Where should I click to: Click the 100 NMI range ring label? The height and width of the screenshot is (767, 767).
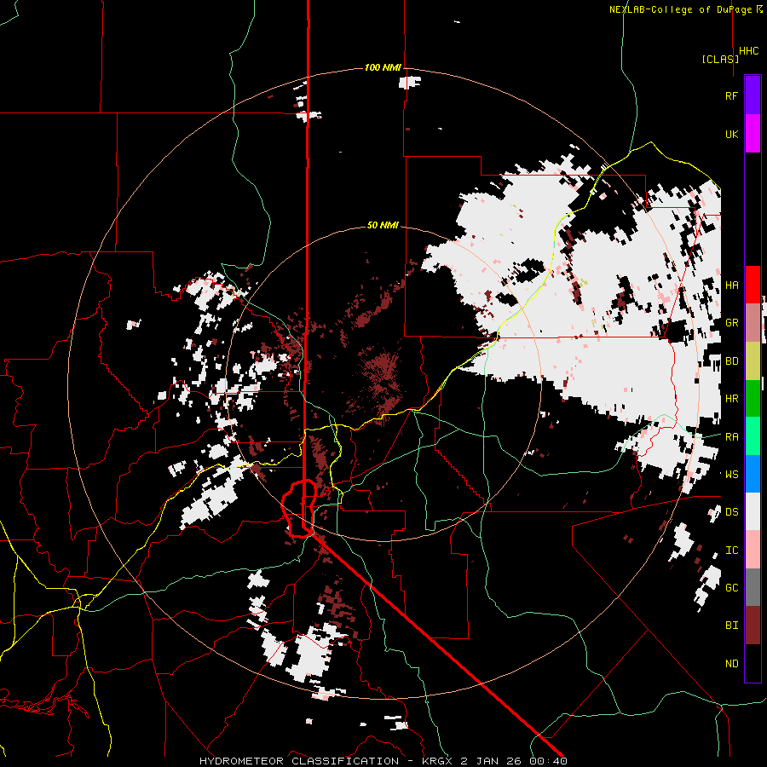coord(383,67)
